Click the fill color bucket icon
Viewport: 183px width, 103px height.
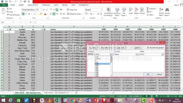click(x=41, y=14)
